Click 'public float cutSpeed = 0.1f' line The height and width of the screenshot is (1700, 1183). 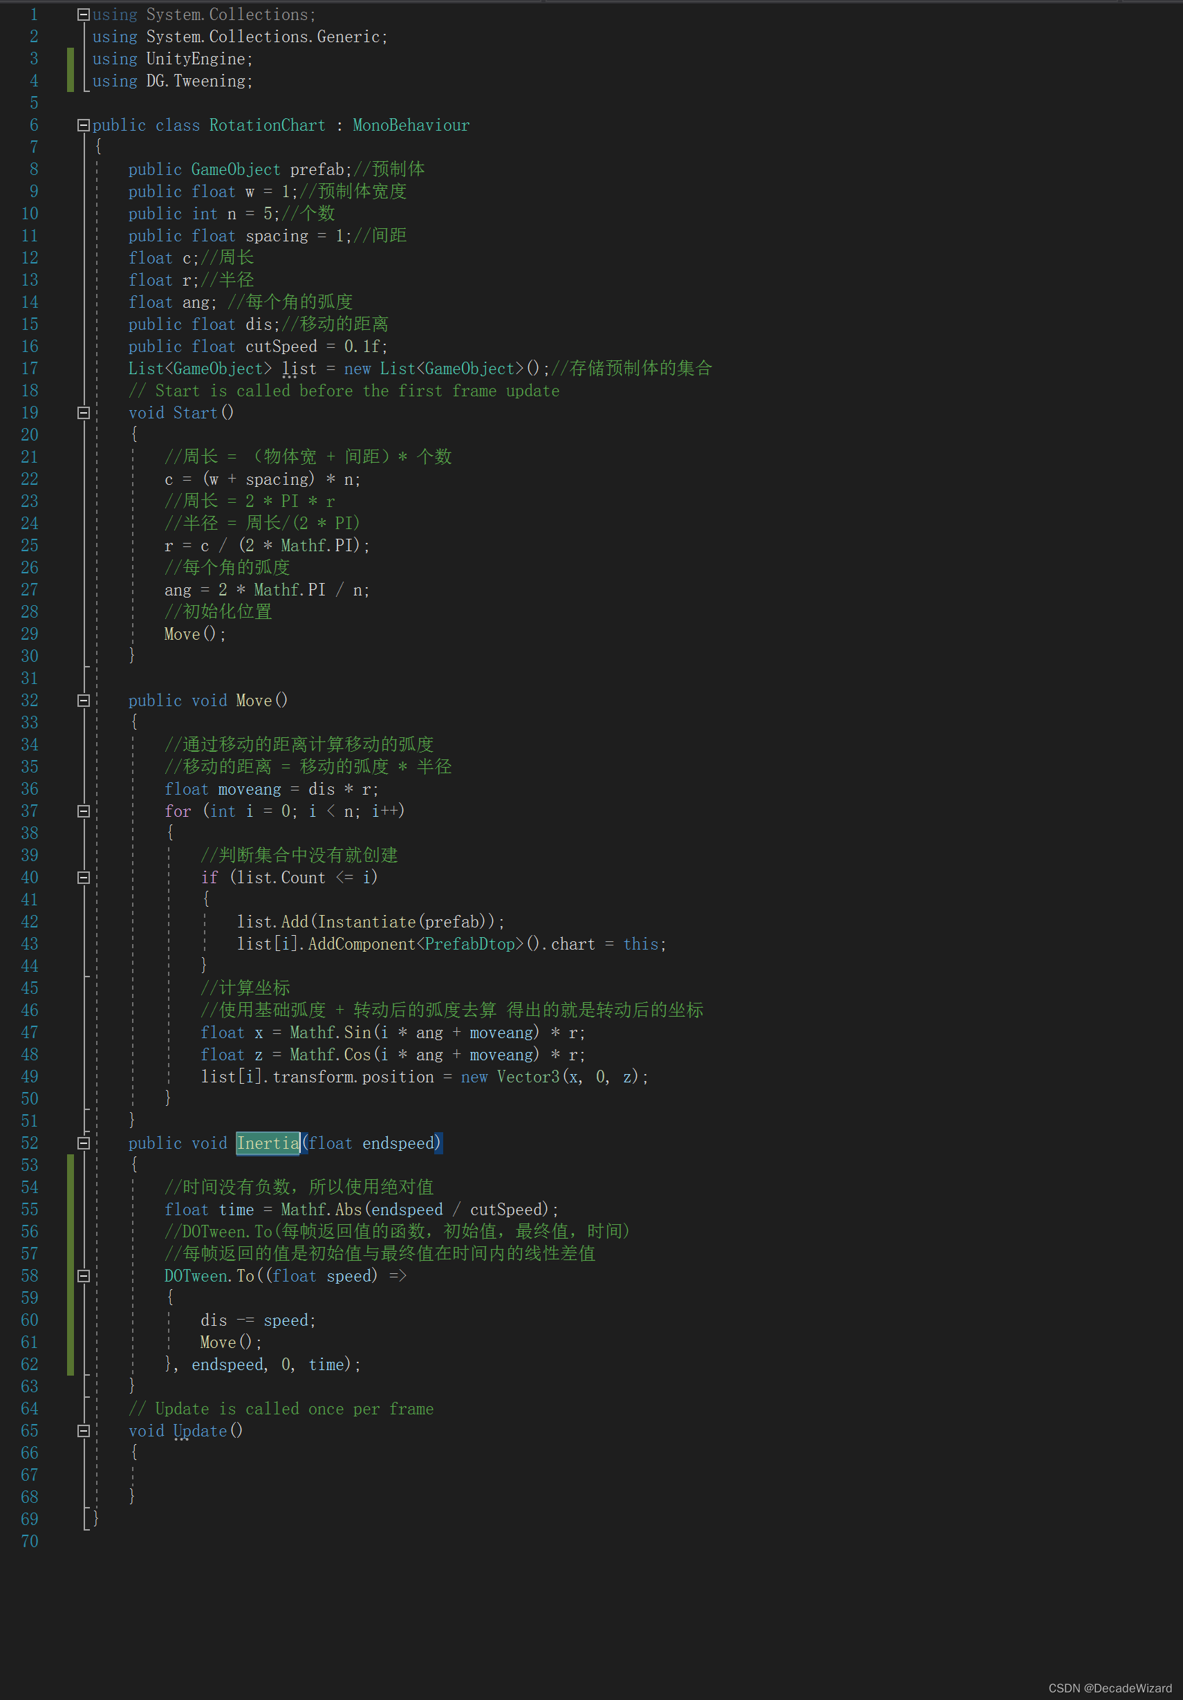pyautogui.click(x=258, y=347)
